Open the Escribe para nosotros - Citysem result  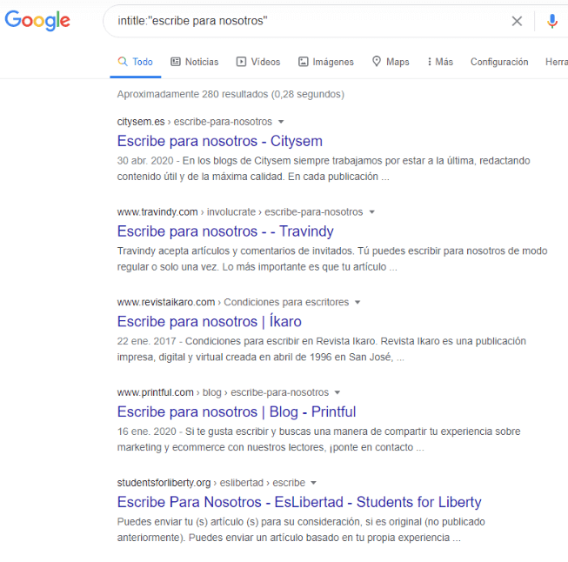click(x=219, y=141)
